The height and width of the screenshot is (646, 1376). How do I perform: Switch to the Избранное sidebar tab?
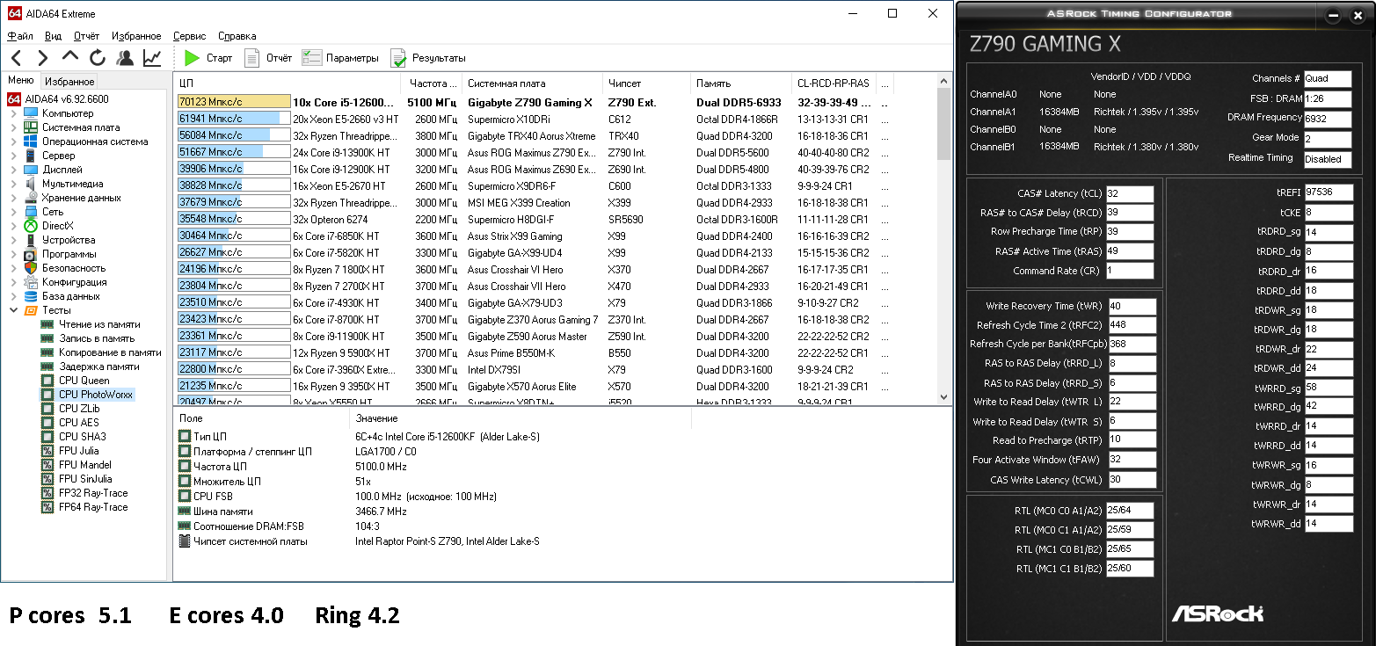(69, 82)
